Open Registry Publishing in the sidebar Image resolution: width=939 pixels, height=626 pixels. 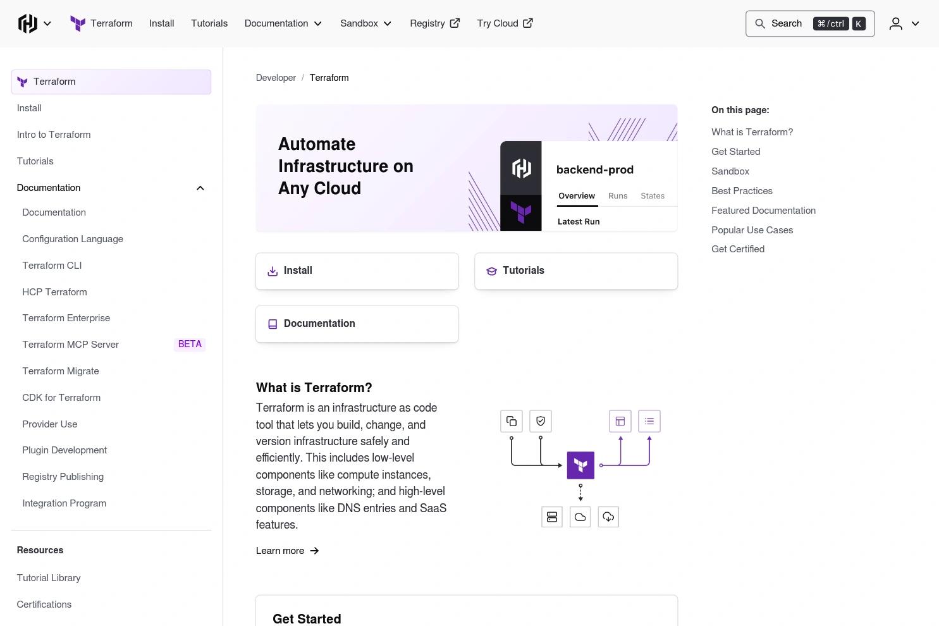pyautogui.click(x=63, y=477)
